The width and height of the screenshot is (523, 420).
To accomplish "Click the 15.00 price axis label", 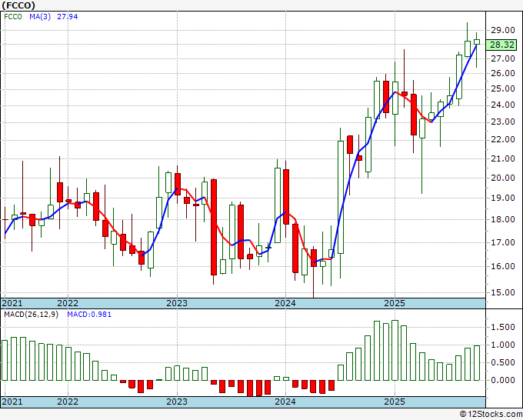I will (x=502, y=292).
